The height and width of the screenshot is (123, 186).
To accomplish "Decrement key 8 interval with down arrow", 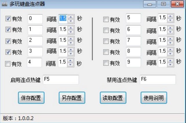I will pos(170,54).
